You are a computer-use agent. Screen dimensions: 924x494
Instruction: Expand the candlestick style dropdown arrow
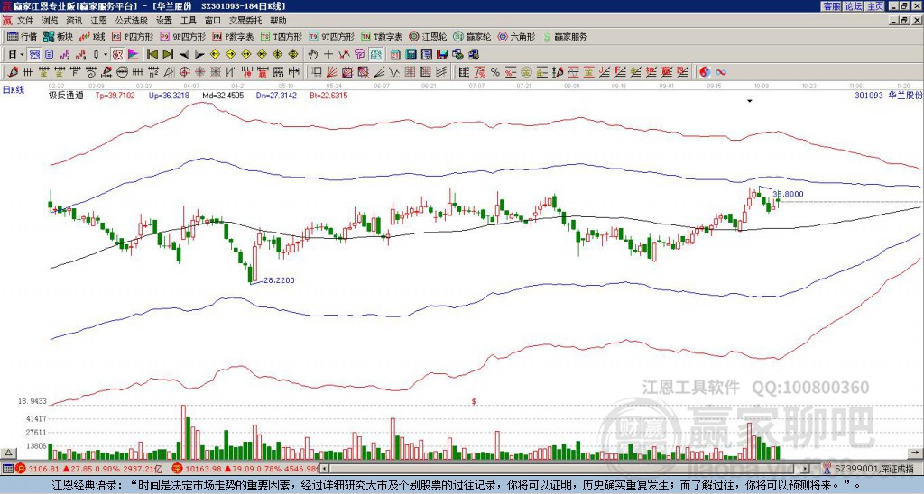106,55
